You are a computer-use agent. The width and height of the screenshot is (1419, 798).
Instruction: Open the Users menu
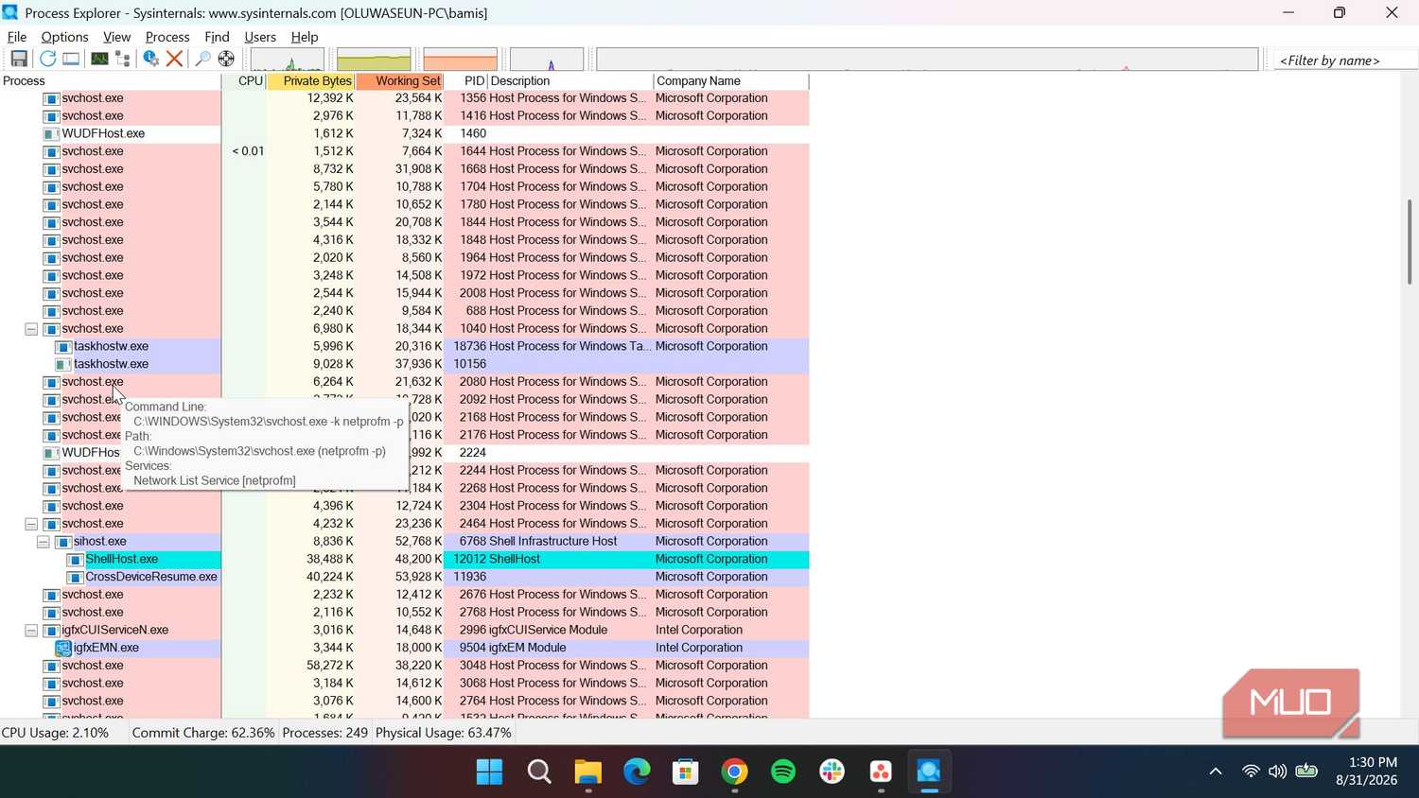(260, 37)
